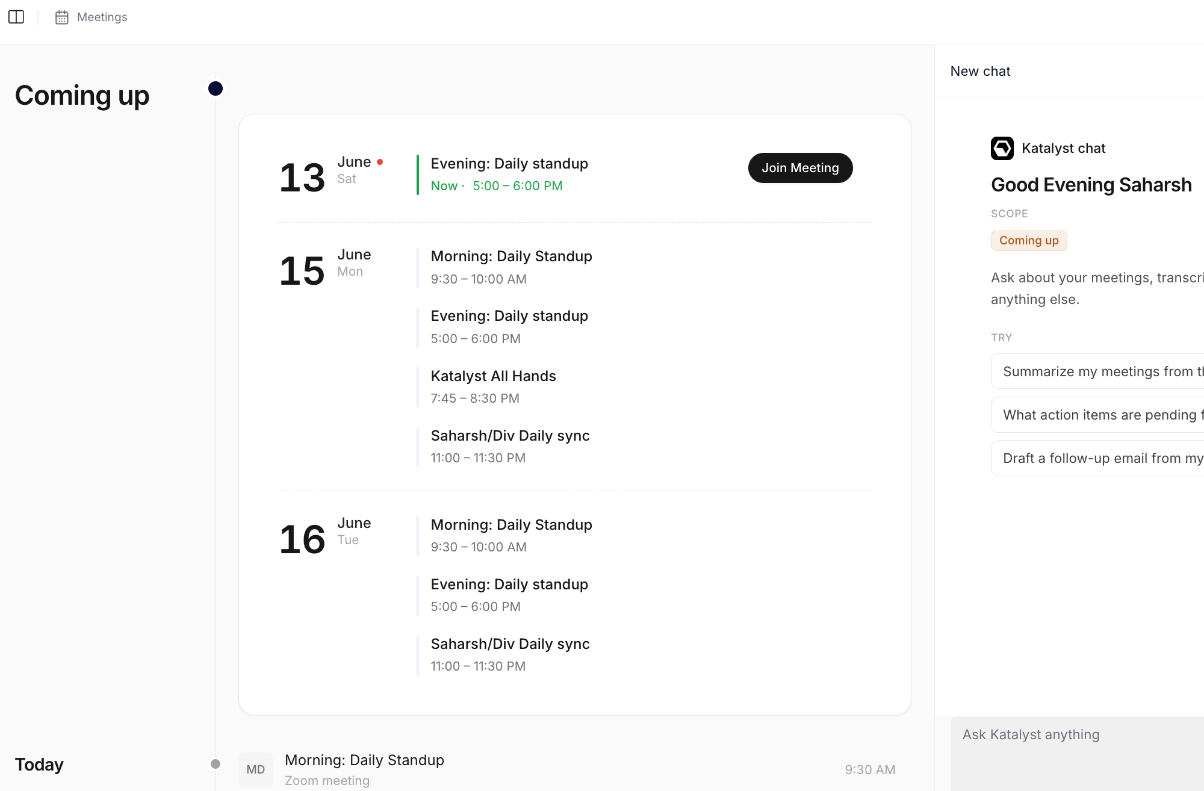Choose 'What action items are pending' suggestion

click(x=1097, y=415)
